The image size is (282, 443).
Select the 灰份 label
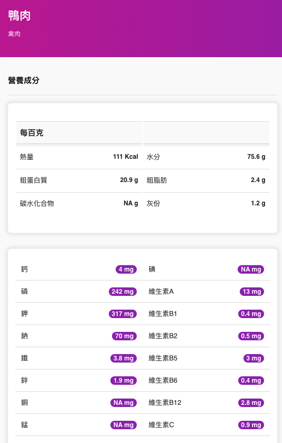click(153, 203)
